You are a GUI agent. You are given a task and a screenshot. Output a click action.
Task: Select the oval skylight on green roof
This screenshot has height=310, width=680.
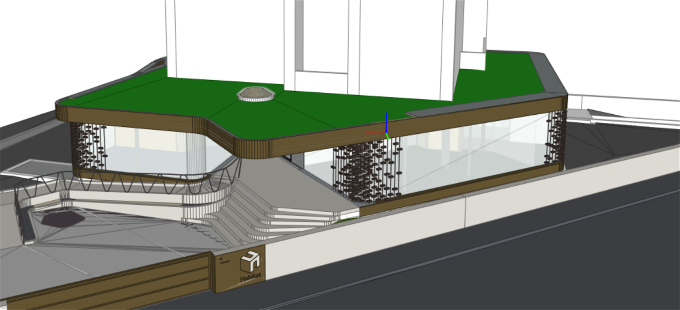pos(255,94)
